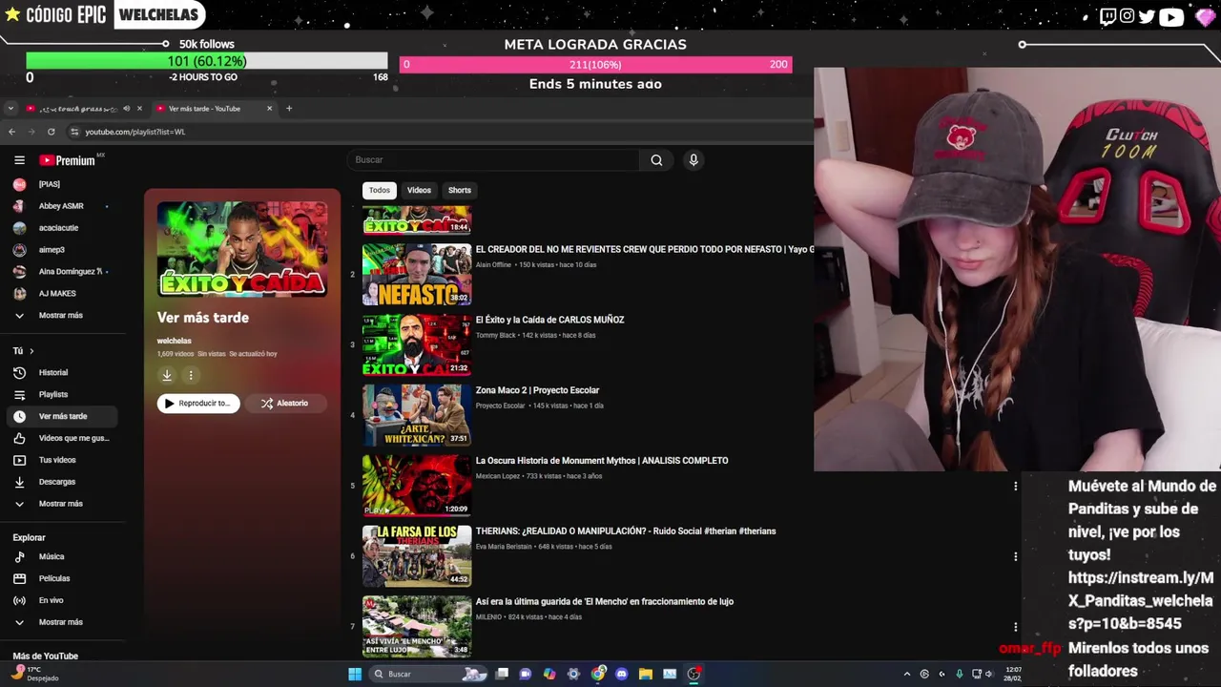Download the Ver más tarde playlist

pos(167,375)
